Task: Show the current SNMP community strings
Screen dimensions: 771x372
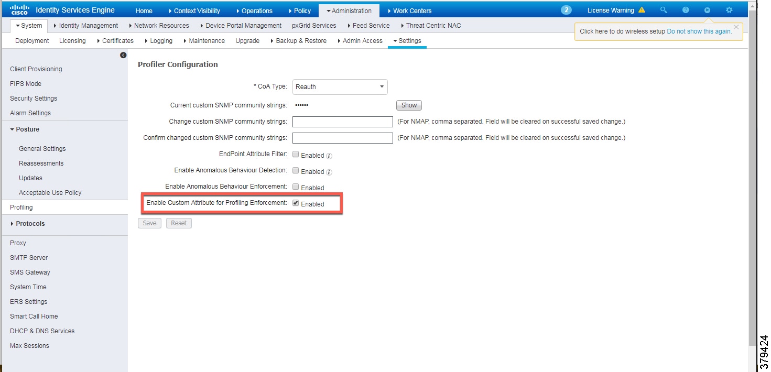Action: point(409,105)
